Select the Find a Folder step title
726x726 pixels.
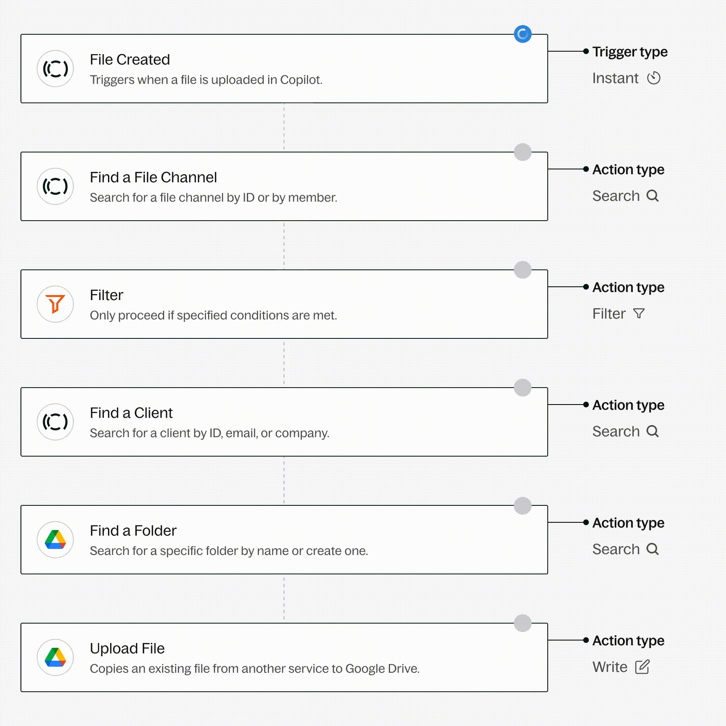click(x=133, y=530)
